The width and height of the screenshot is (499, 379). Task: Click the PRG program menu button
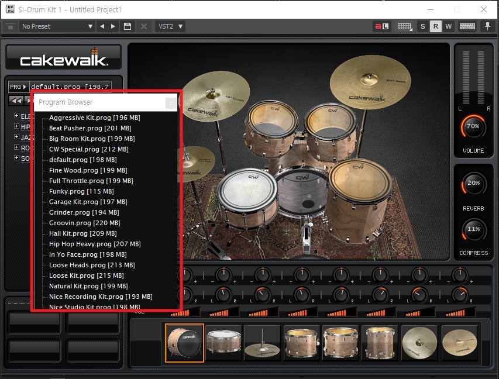click(18, 87)
